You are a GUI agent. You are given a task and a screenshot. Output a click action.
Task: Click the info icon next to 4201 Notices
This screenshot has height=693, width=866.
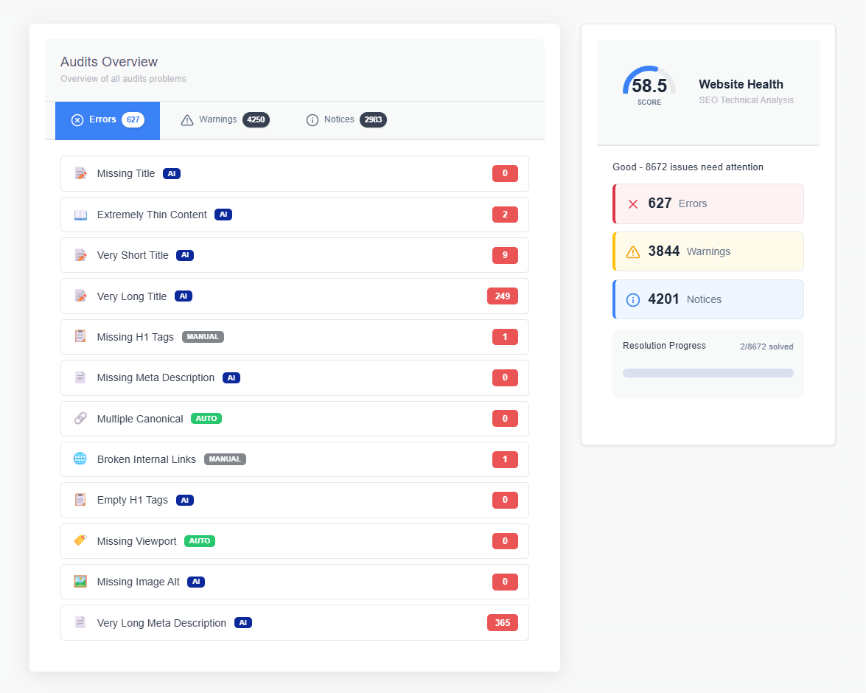pyautogui.click(x=632, y=299)
